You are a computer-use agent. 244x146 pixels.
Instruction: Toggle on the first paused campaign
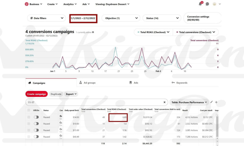36,117
